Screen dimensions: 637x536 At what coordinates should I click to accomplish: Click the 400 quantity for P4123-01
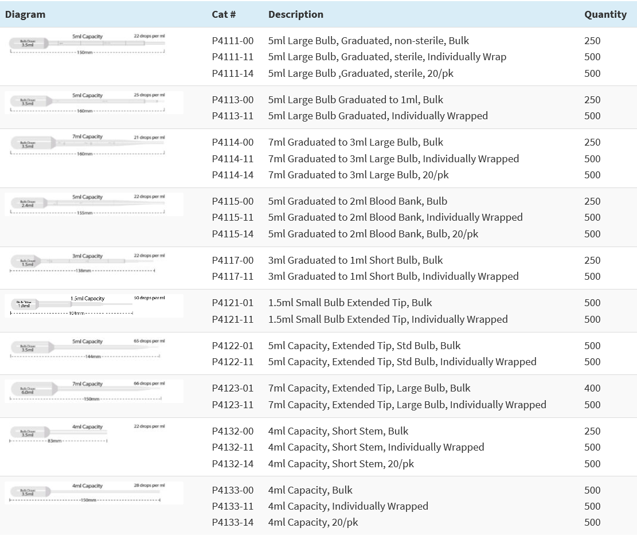pos(592,388)
